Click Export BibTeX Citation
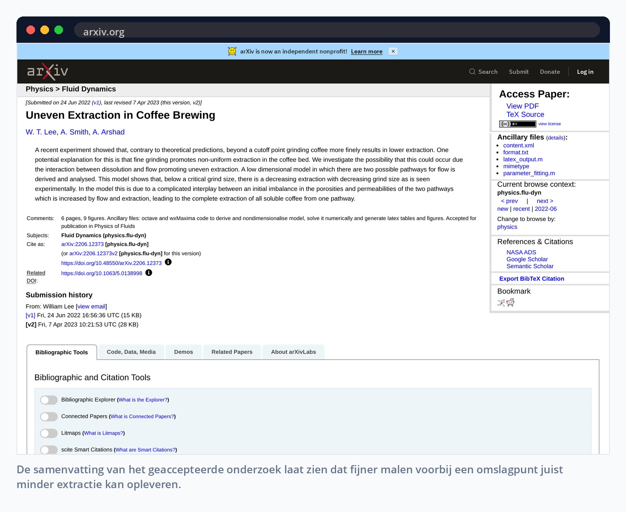 [x=532, y=279]
